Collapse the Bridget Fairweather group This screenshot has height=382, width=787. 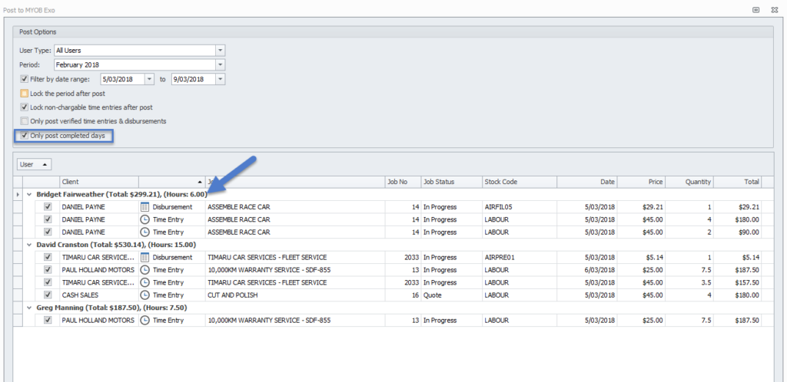[29, 194]
